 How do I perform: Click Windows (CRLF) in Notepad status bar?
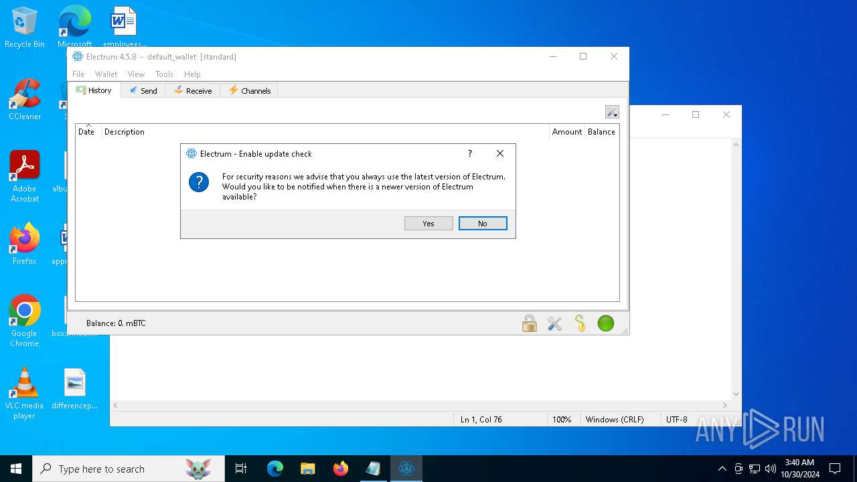click(x=615, y=420)
